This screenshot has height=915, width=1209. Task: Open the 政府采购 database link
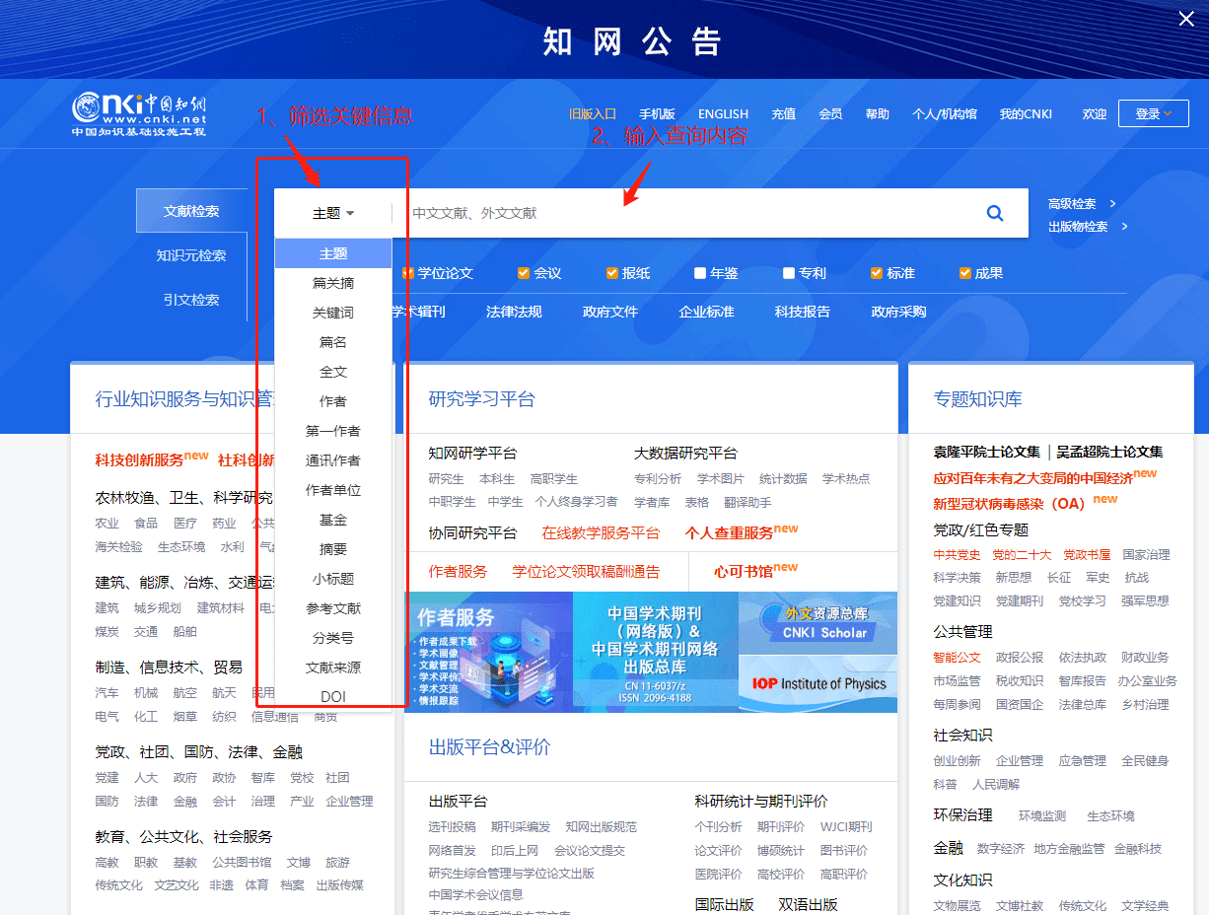pyautogui.click(x=898, y=312)
